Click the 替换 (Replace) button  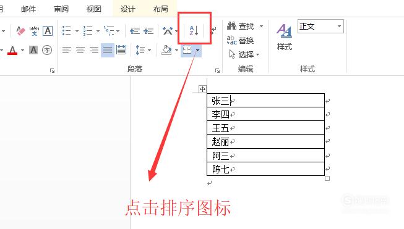tap(241, 40)
